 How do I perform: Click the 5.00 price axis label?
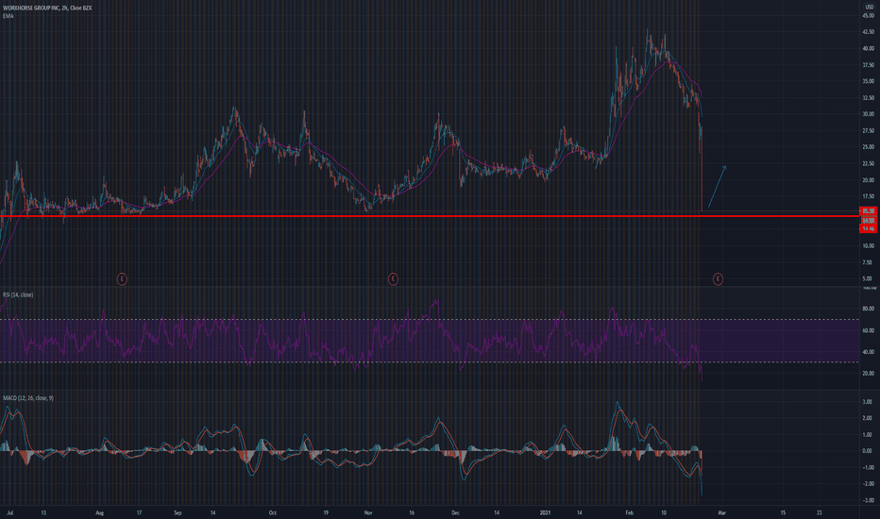(868, 279)
